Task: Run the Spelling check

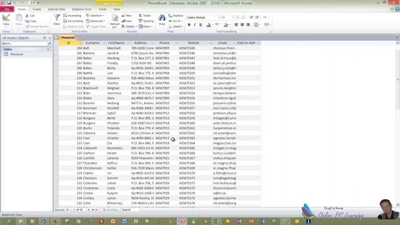Action: pyautogui.click(x=146, y=21)
